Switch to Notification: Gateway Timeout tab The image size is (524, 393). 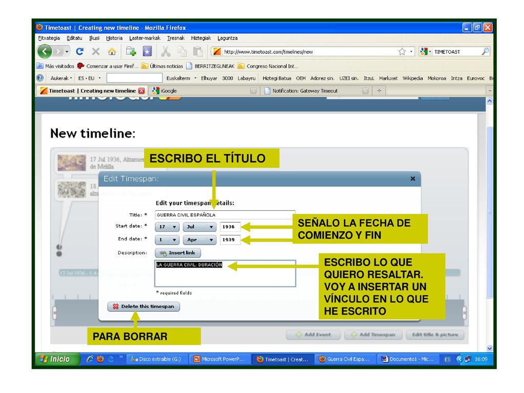(316, 91)
